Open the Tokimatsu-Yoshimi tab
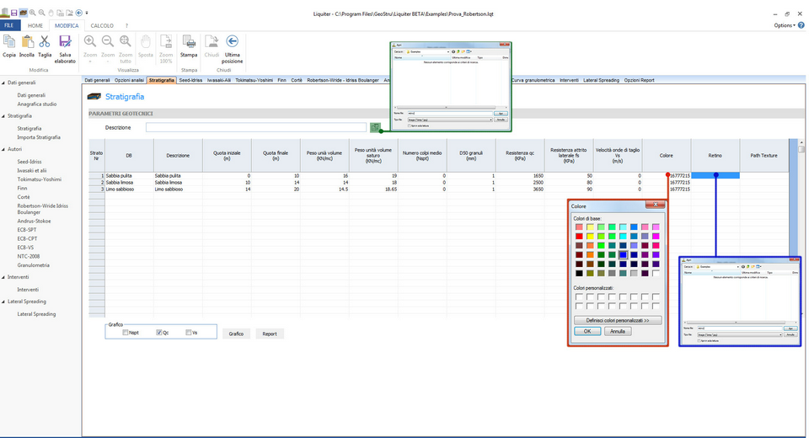 (x=254, y=80)
